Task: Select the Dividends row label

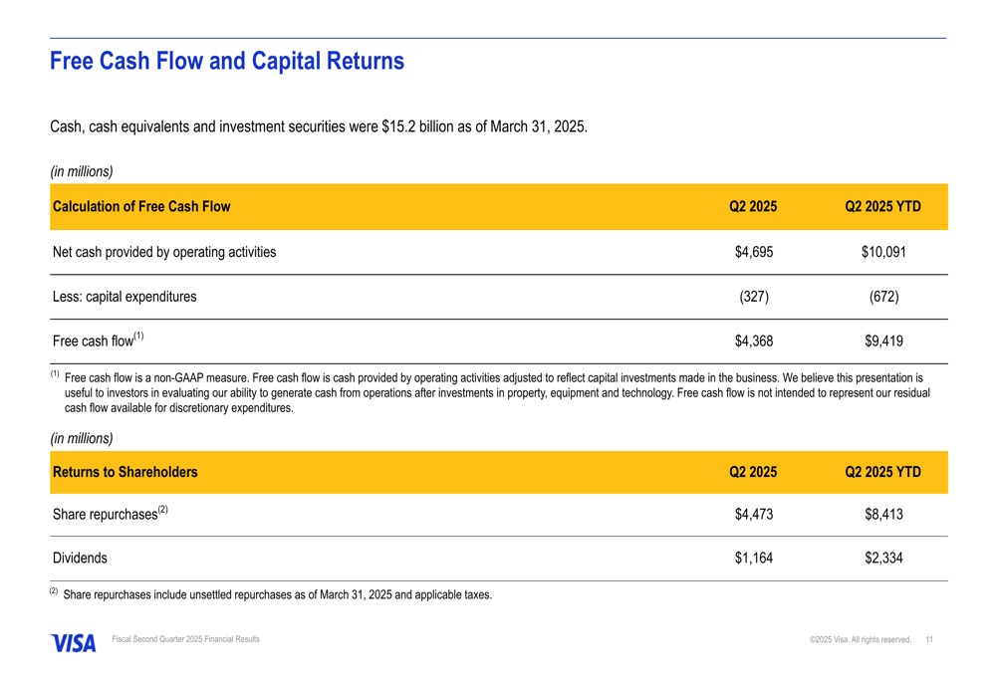Action: 80,559
